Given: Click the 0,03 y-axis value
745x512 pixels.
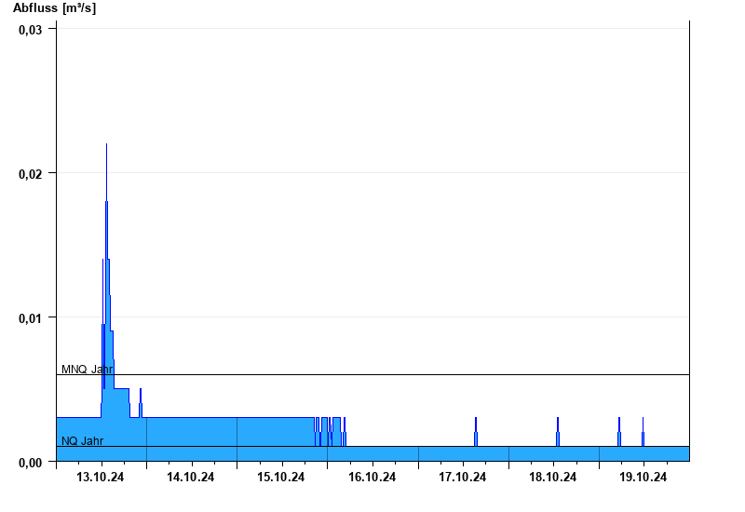Looking at the screenshot, I should tap(31, 30).
